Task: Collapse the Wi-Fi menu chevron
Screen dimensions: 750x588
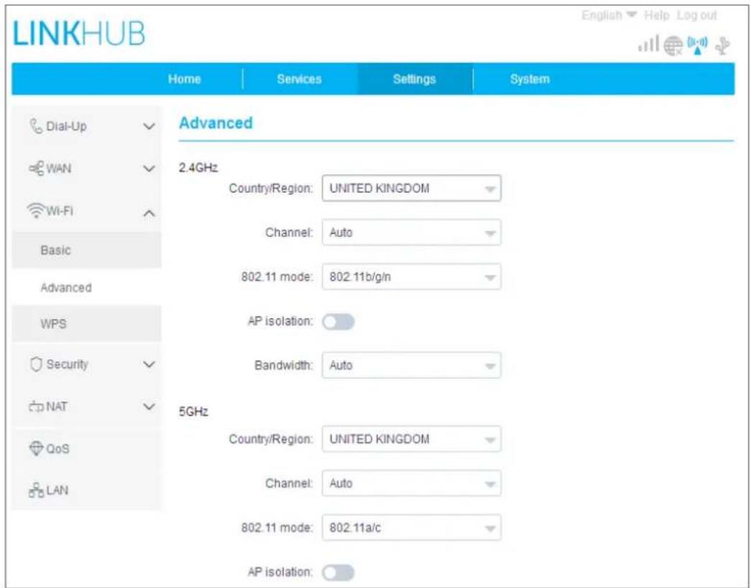Action: [150, 213]
